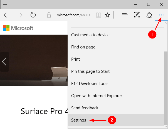Image resolution: width=168 pixels, height=129 pixels.
Task: Click the microsoft.com address bar
Action: 73,15
